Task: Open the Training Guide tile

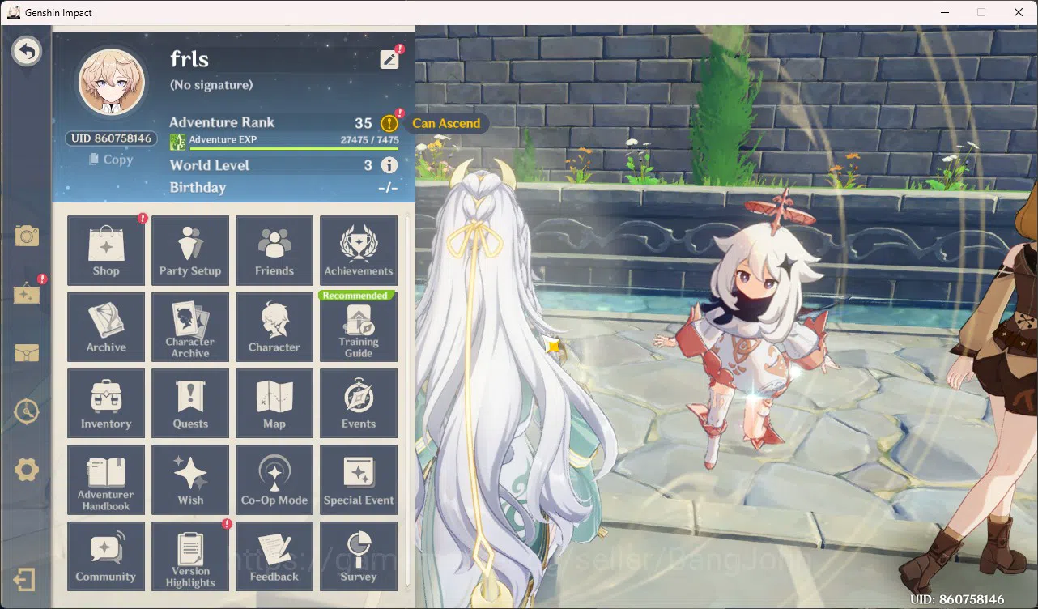Action: (x=359, y=327)
